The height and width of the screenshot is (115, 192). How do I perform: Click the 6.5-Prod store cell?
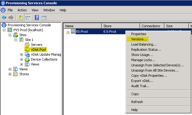[x=109, y=32]
